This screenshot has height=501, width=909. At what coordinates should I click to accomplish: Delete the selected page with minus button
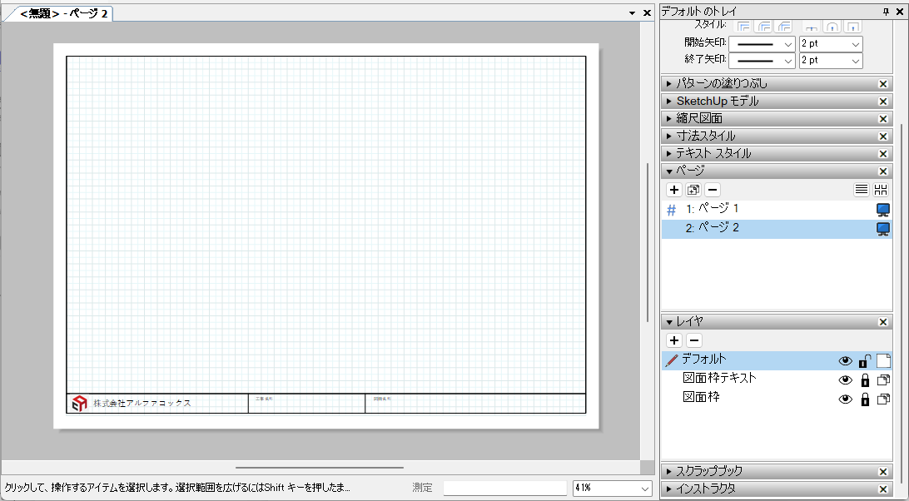712,190
